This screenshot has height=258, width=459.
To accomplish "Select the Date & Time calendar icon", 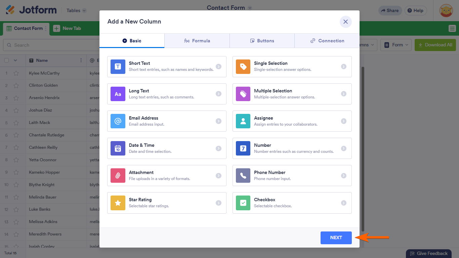I will coord(118,148).
